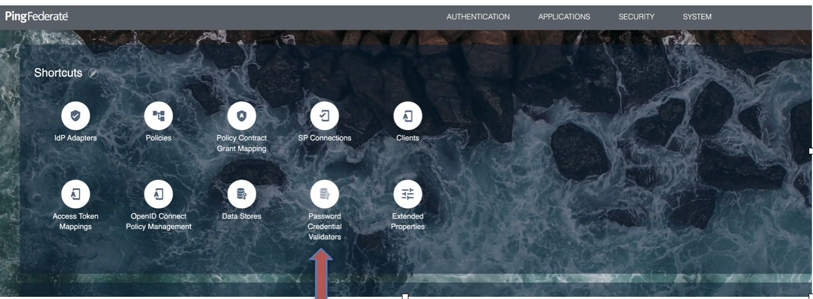
Task: Click the Extended Properties sliders icon
Action: pyautogui.click(x=408, y=194)
